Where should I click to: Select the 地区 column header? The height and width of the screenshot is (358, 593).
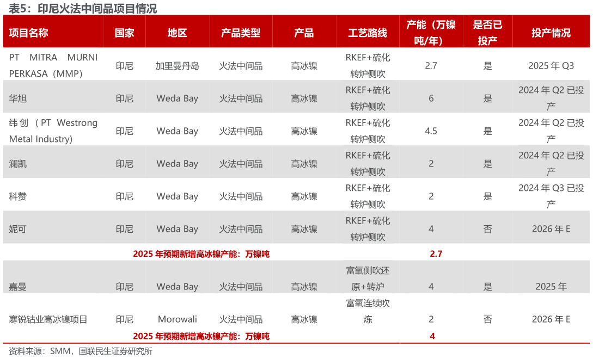pyautogui.click(x=178, y=33)
